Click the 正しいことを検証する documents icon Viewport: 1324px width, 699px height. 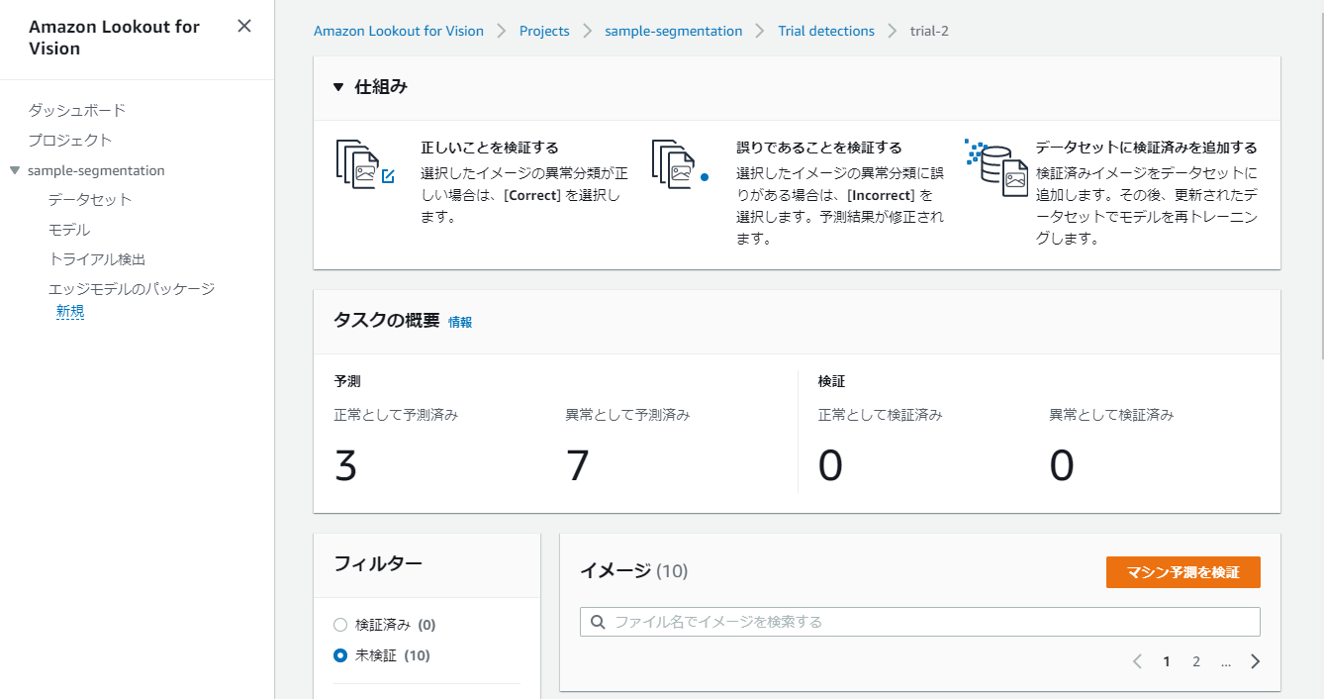[365, 164]
